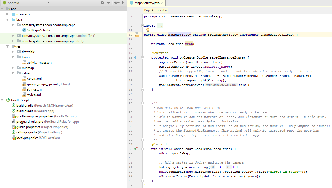Select the colors.xml file icon
This screenshot has width=332, height=188.
click(24, 79)
